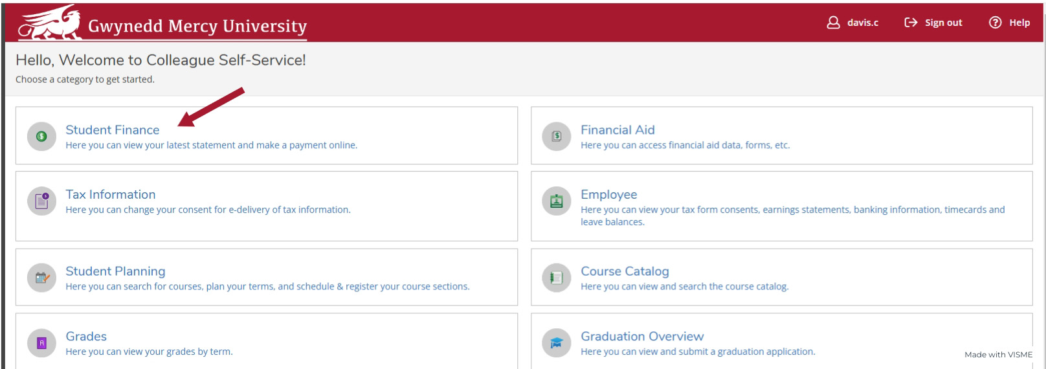Open the Tax Information heading link
The image size is (1046, 369).
click(111, 194)
